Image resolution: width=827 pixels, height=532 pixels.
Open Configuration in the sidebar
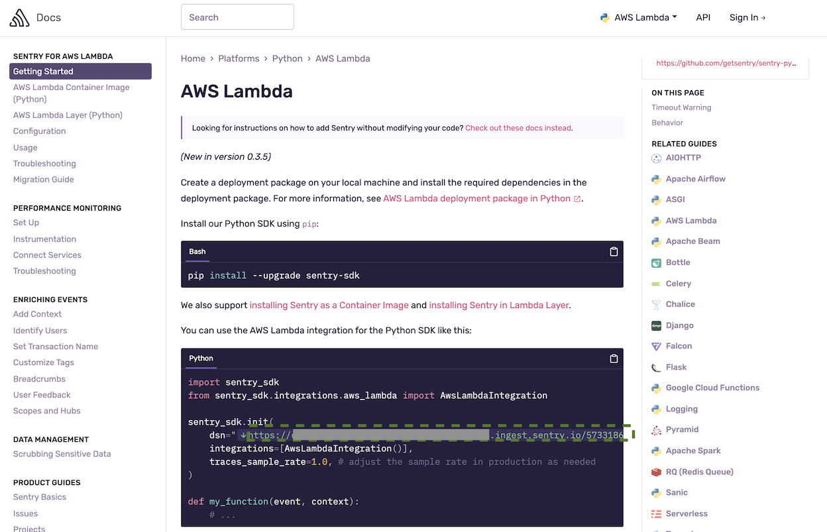click(39, 131)
